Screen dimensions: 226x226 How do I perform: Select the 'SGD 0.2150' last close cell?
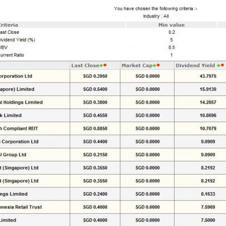pyautogui.click(x=95, y=155)
